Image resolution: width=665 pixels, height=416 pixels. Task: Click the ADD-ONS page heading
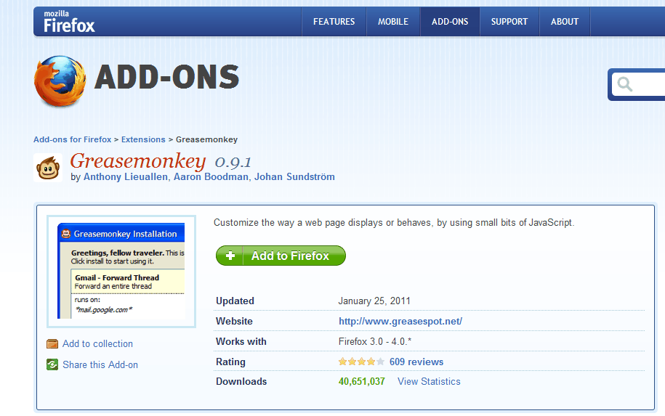click(167, 77)
